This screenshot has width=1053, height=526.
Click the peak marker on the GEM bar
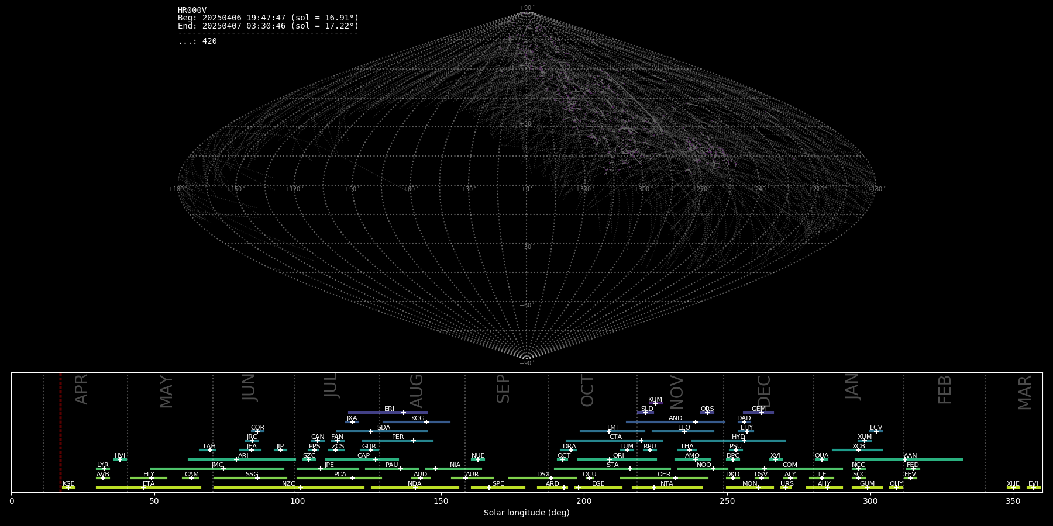pos(762,413)
